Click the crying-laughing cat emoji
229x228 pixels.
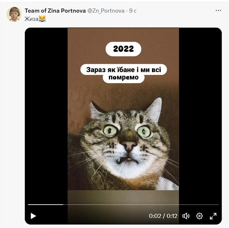point(42,19)
